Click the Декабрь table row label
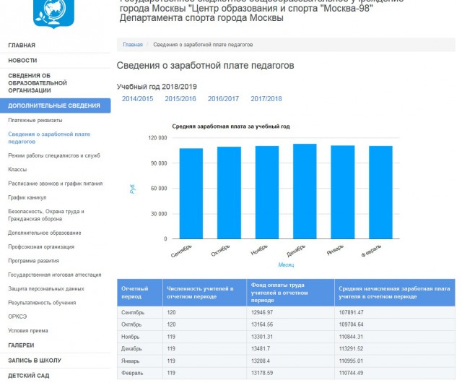This screenshot has width=462, height=383. (x=131, y=349)
